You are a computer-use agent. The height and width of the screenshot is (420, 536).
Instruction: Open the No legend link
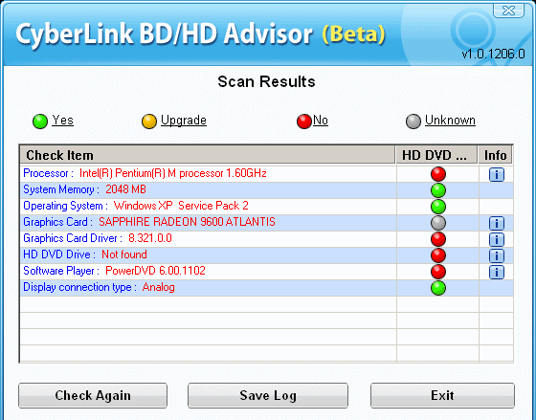[321, 121]
